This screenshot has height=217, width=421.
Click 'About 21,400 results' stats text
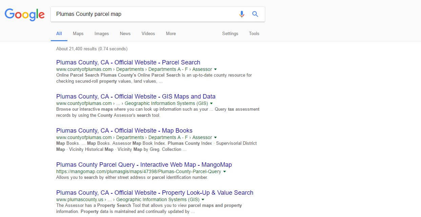tap(92, 49)
